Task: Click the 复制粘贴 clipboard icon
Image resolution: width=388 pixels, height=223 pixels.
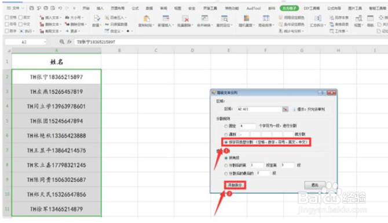Action: pyautogui.click(x=147, y=18)
